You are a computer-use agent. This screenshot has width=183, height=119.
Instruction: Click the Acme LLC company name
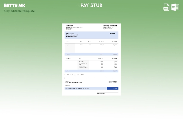point(70,26)
